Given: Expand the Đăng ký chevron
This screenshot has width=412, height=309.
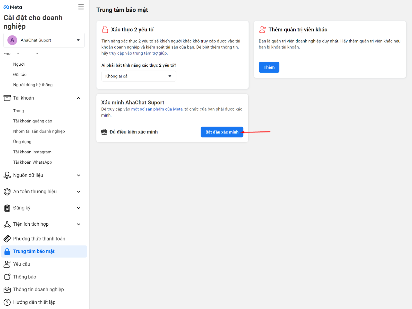Looking at the screenshot, I should click(x=79, y=208).
